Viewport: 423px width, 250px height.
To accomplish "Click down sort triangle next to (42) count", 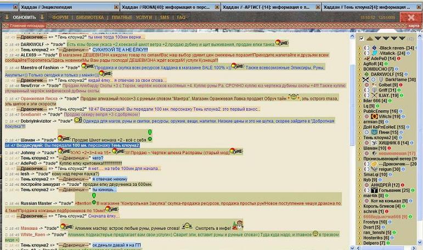I will click(402, 38).
